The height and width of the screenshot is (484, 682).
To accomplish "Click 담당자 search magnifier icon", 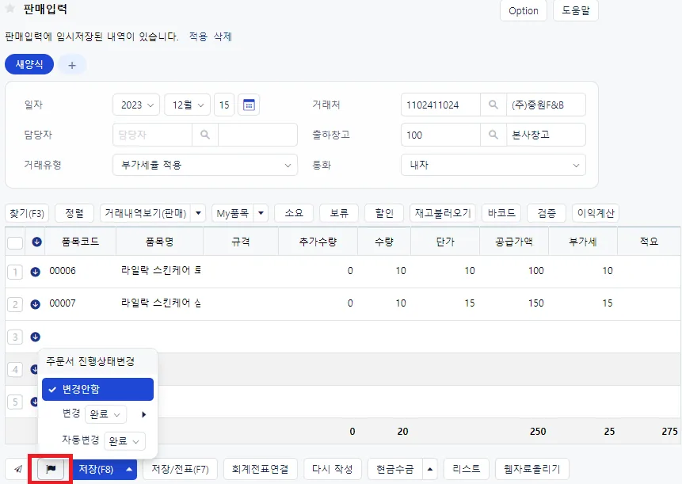I will click(205, 135).
